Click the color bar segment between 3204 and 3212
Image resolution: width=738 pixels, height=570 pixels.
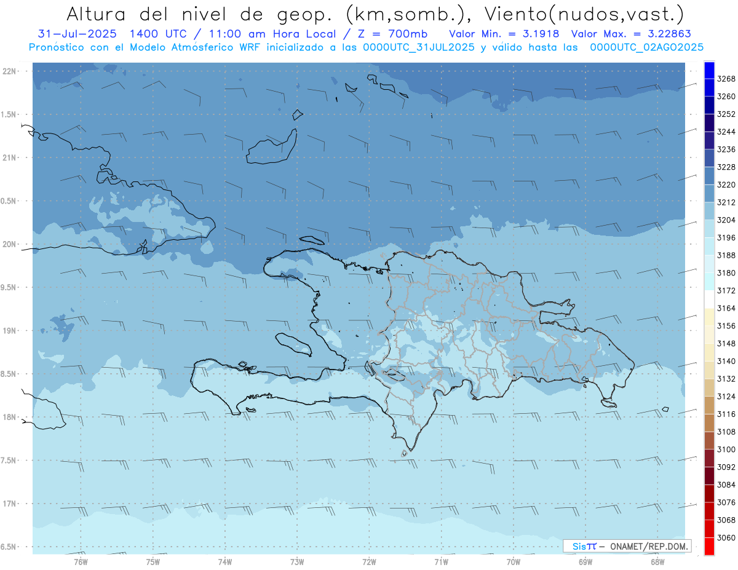pyautogui.click(x=709, y=211)
